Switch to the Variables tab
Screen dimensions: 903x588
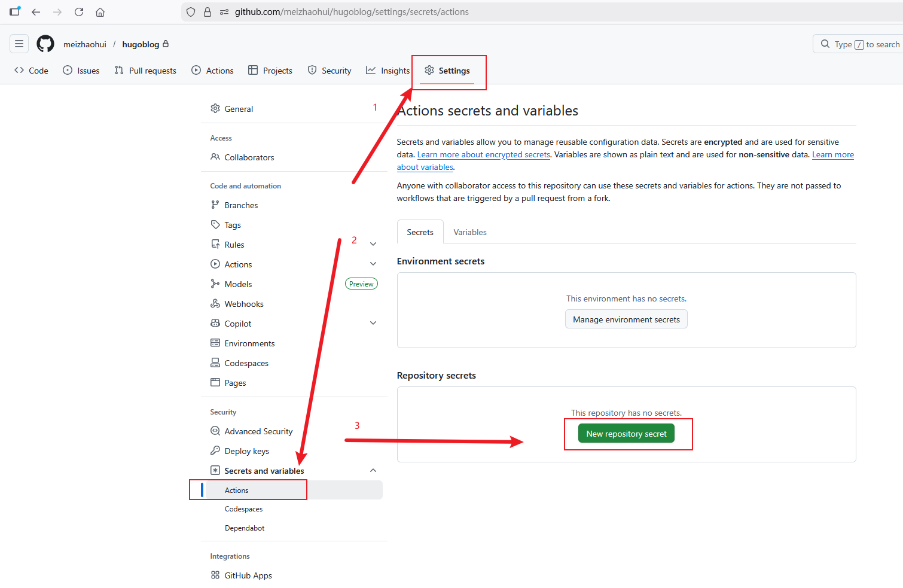tap(469, 232)
